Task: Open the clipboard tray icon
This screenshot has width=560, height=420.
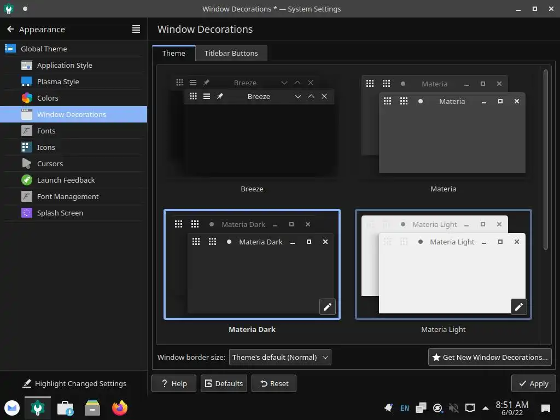Action: [x=421, y=408]
